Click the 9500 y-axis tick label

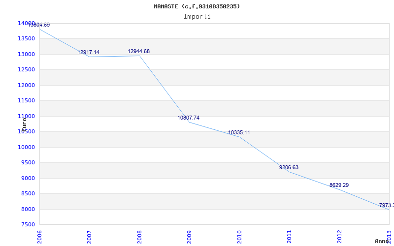28,163
